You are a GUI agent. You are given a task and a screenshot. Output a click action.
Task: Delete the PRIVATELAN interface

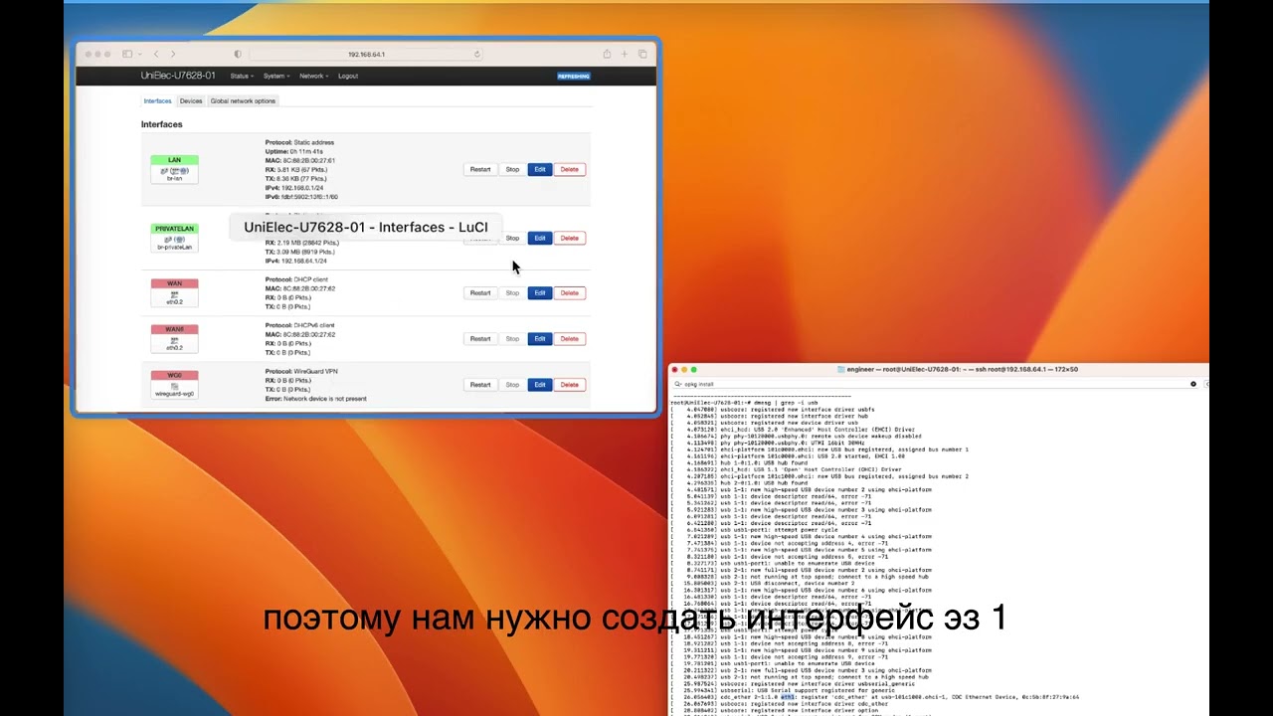(569, 238)
